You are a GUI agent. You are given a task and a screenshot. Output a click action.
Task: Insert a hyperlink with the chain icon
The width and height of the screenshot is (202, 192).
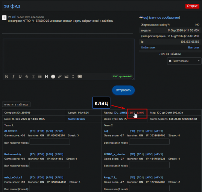pyautogui.click(x=60, y=76)
